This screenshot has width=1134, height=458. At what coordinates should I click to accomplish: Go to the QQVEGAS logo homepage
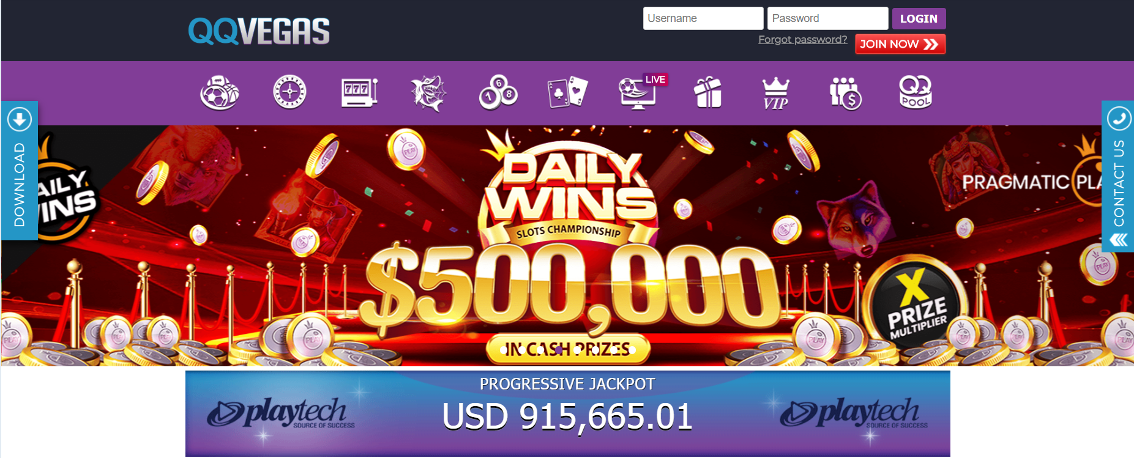pos(259,31)
